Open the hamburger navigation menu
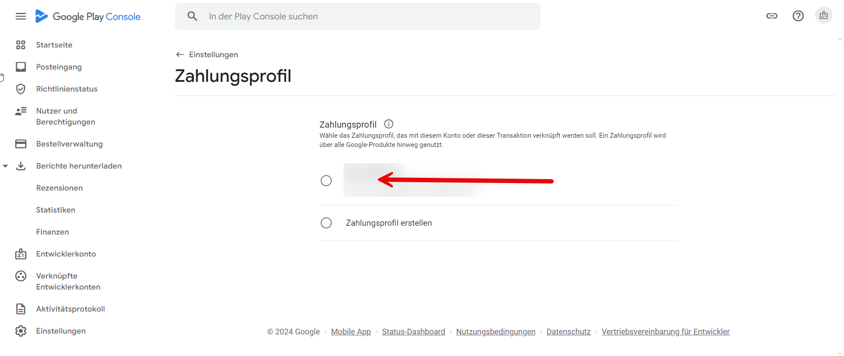Image resolution: width=844 pixels, height=356 pixels. tap(21, 16)
